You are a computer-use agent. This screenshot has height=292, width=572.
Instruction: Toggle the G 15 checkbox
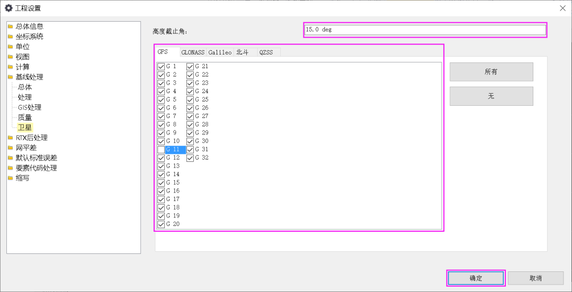(x=161, y=182)
